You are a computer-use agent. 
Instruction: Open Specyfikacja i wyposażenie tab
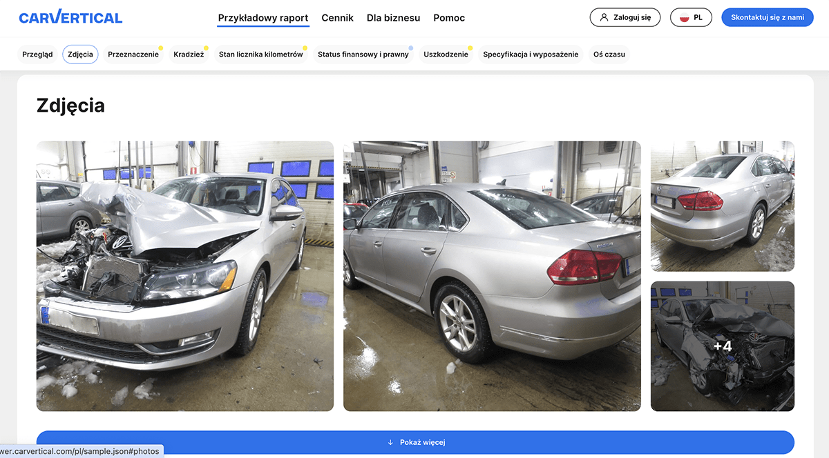pos(531,54)
